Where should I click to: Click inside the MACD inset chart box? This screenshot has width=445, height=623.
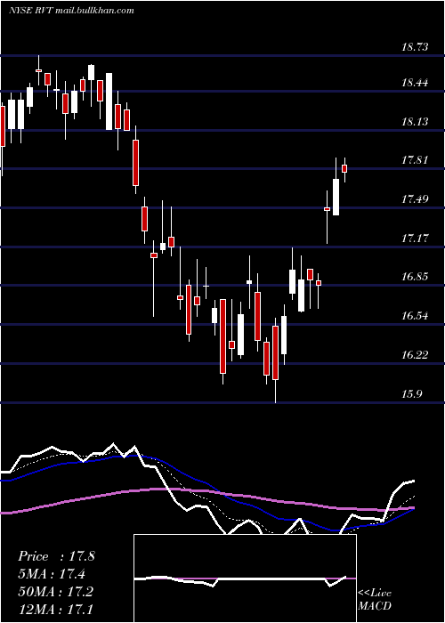tap(245, 578)
